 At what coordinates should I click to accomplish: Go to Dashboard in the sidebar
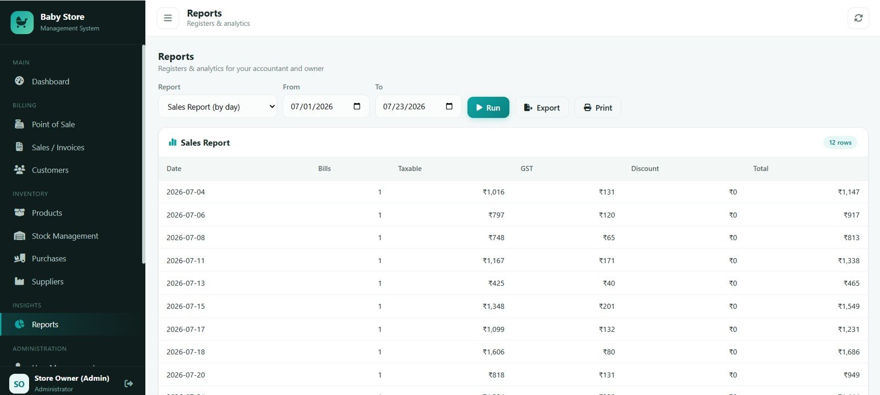click(x=71, y=81)
